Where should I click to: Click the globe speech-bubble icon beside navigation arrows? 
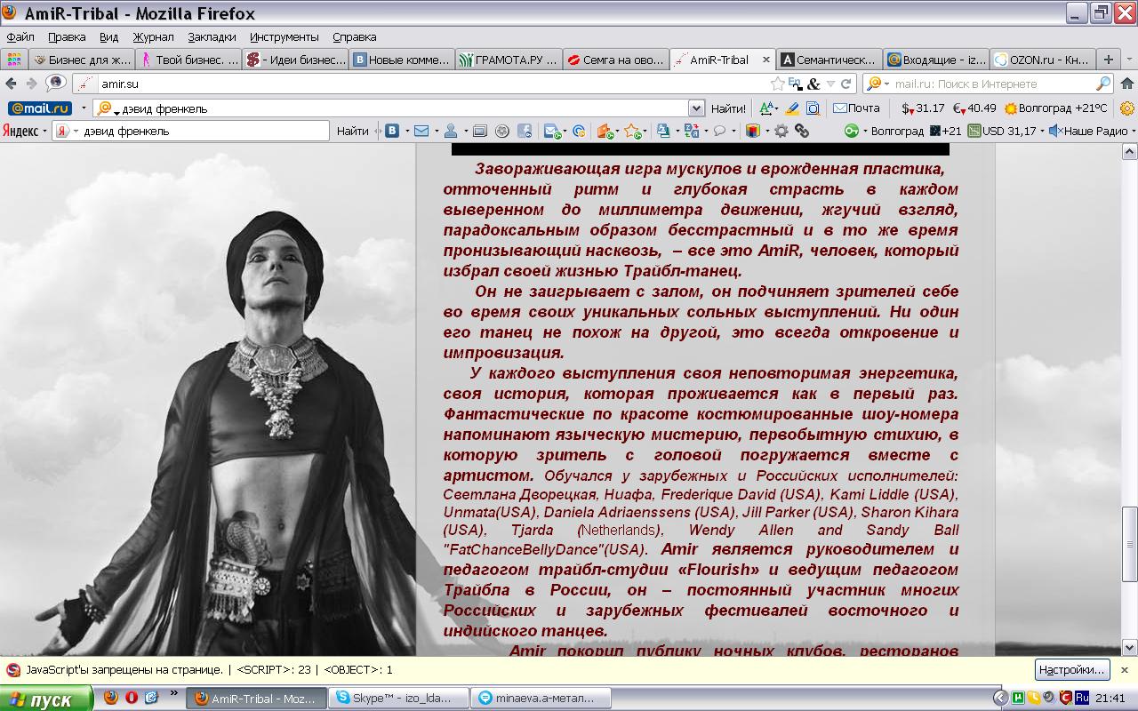pos(56,84)
